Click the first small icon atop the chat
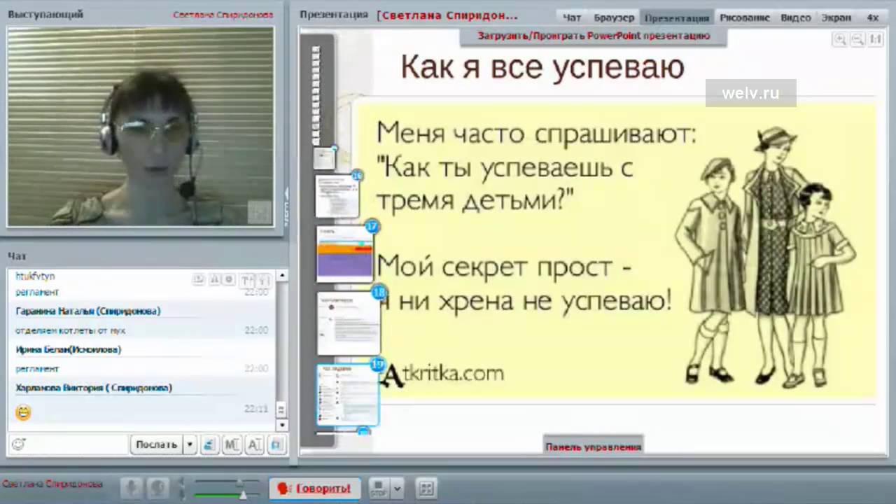This screenshot has height=504, width=896. pos(199,279)
